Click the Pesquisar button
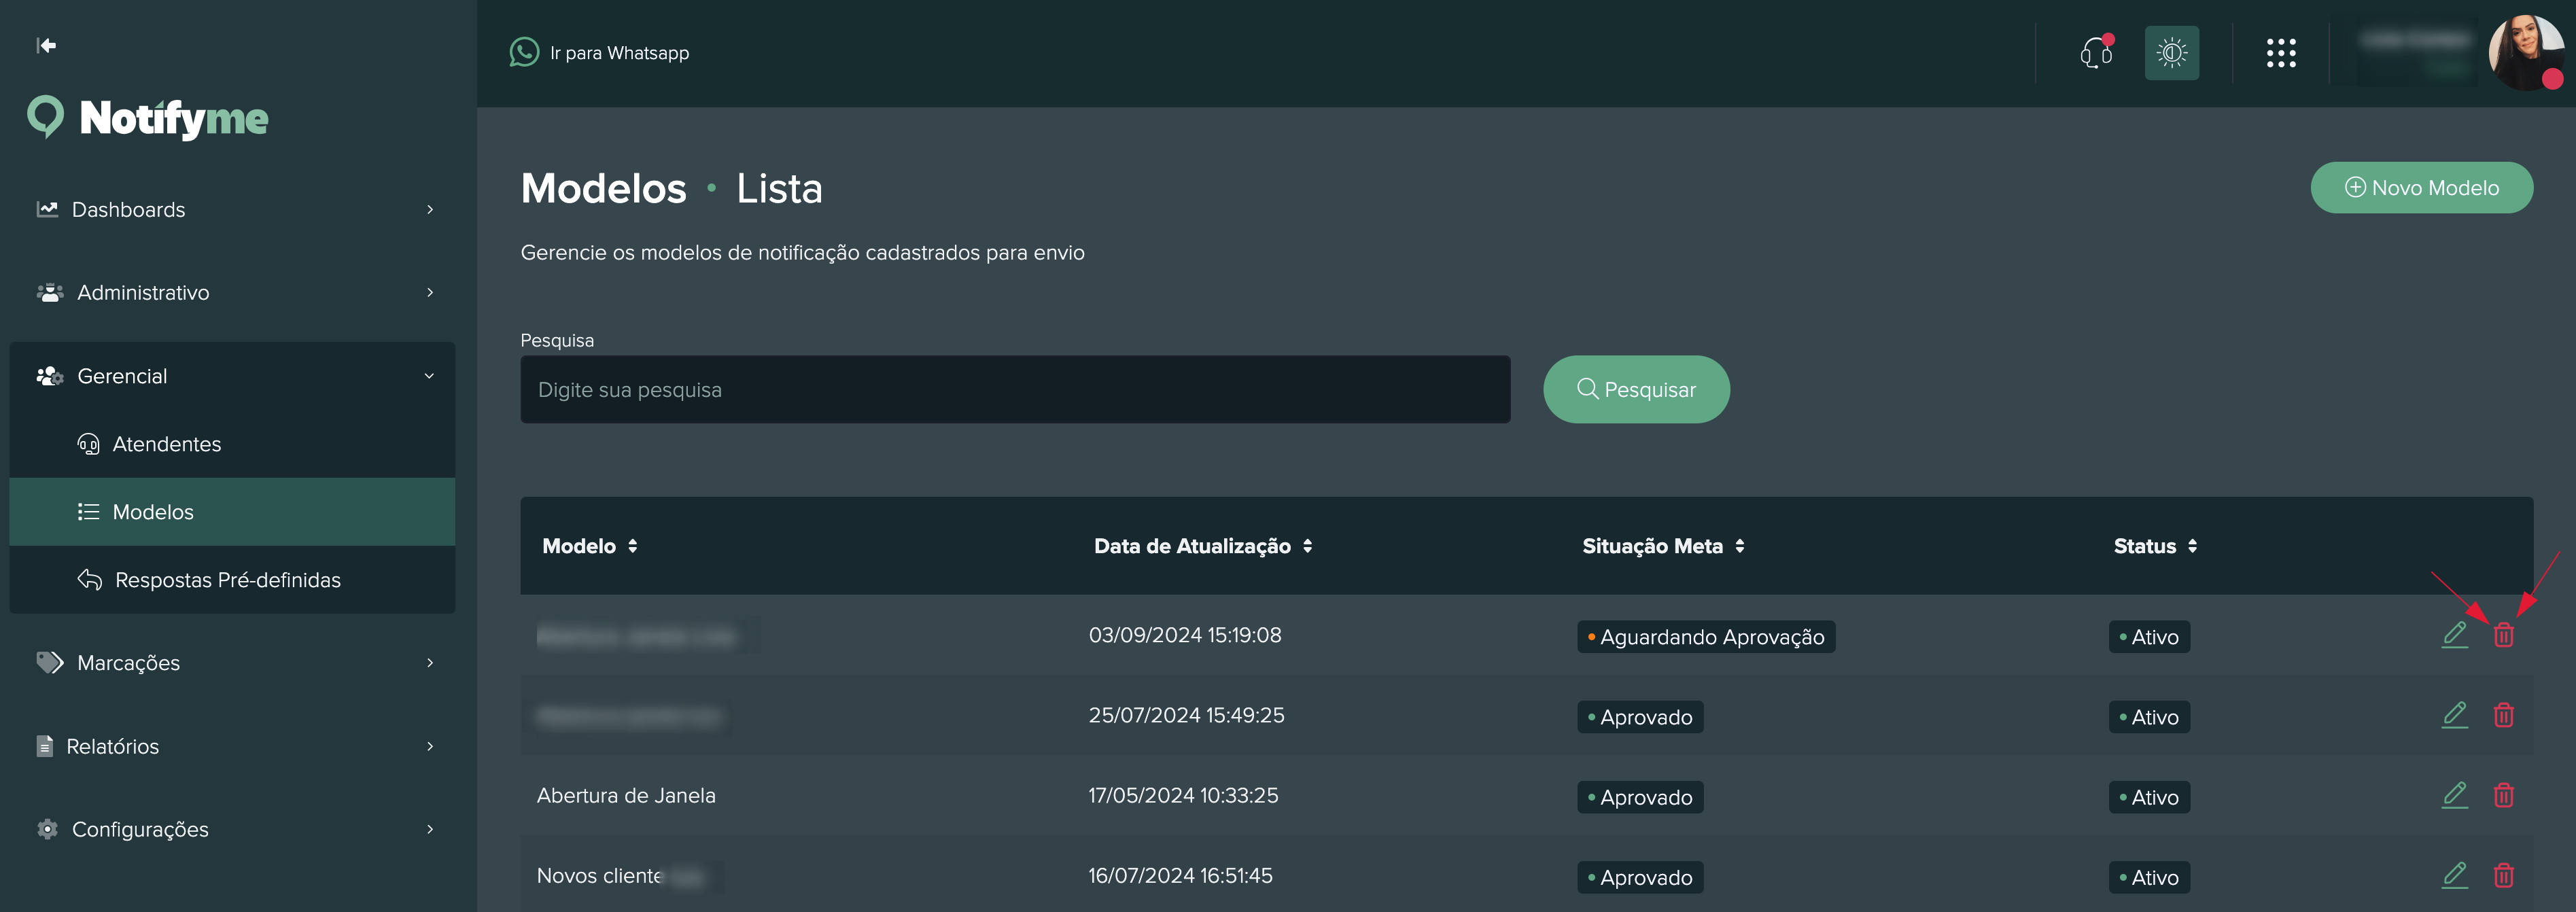Viewport: 2576px width, 912px height. (x=1636, y=390)
